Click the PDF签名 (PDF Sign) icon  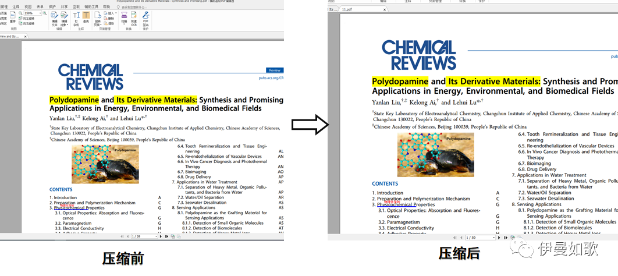(x=145, y=15)
